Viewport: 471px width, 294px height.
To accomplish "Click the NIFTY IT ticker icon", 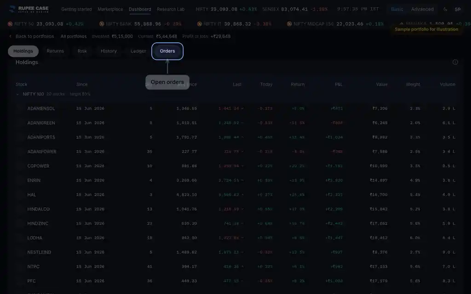I will point(200,24).
